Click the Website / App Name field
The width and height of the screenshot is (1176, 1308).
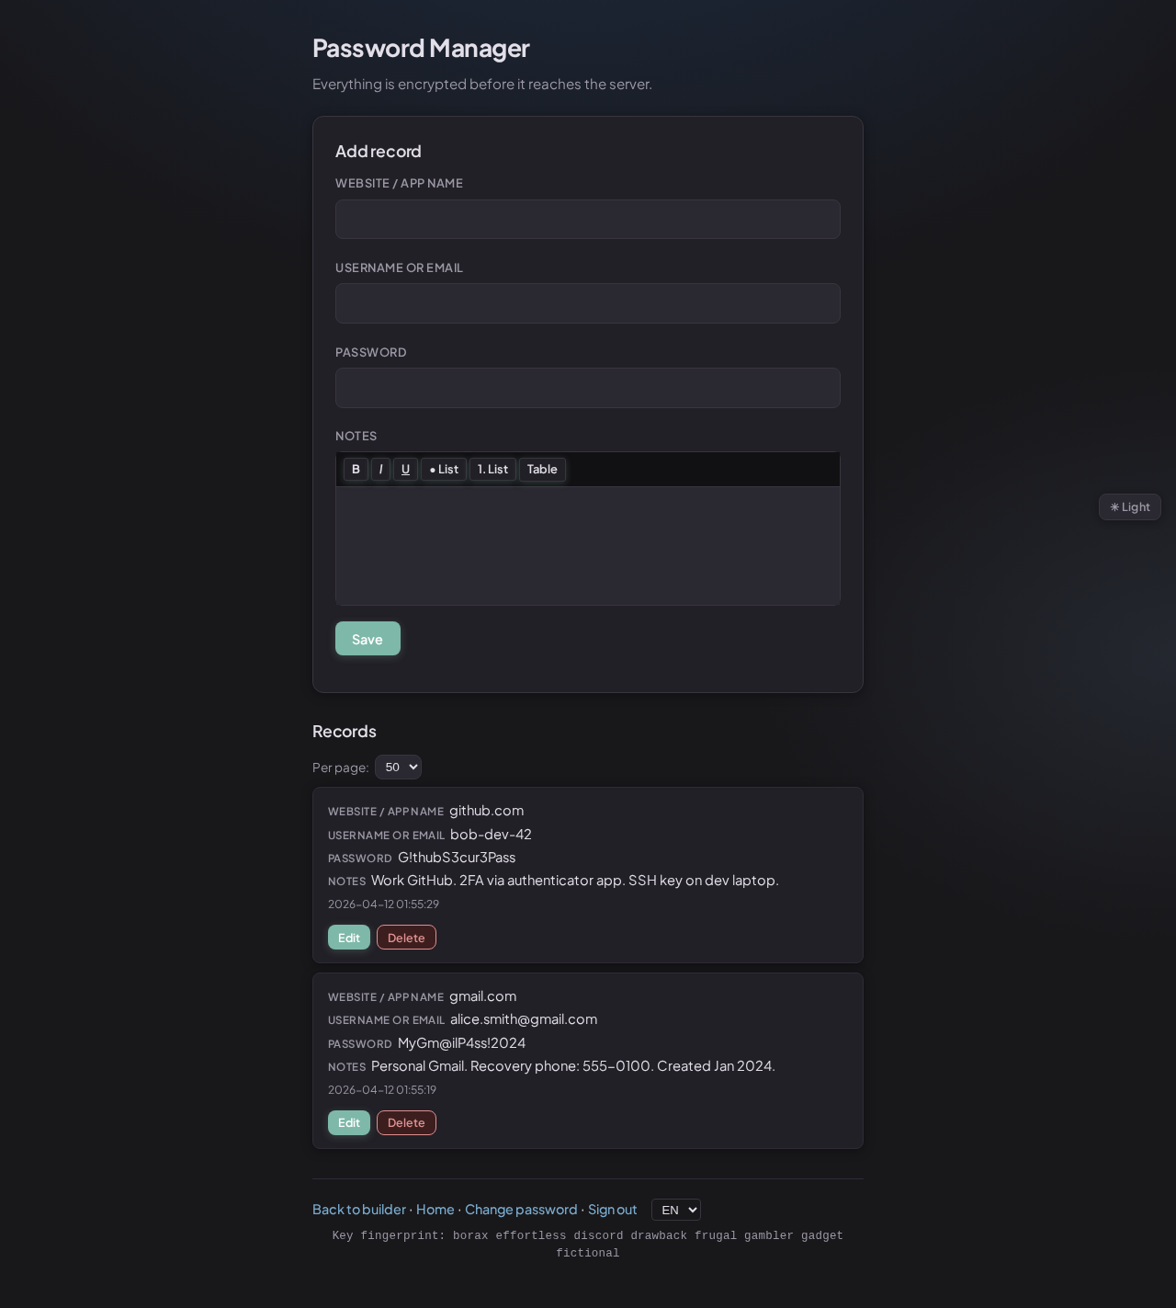click(x=588, y=220)
